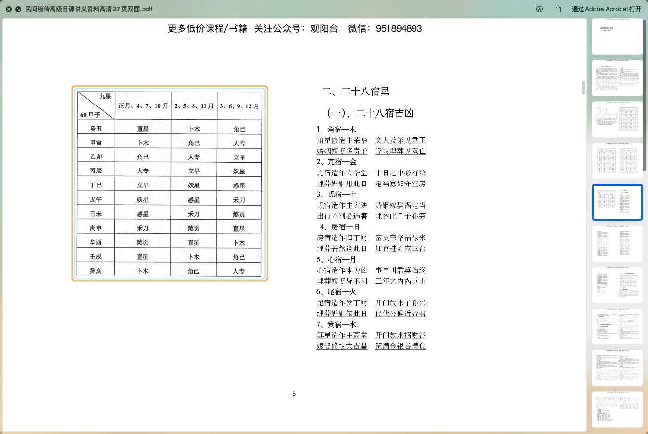This screenshot has width=648, height=434.
Task: Select the eighth page thumbnail
Action: [x=617, y=327]
